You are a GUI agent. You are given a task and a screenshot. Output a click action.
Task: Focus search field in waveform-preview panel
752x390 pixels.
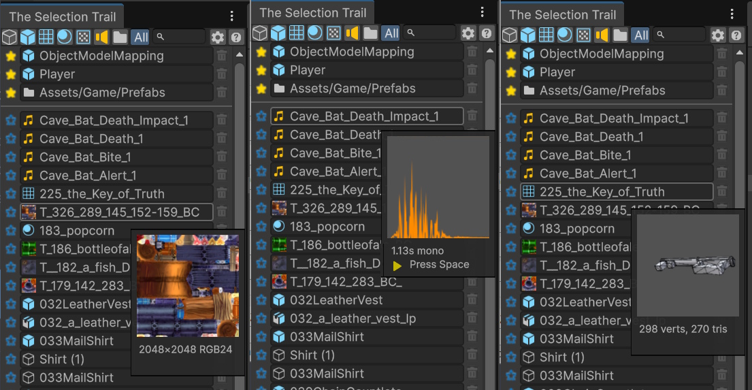tap(430, 33)
